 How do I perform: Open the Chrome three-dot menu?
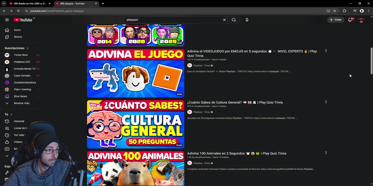[369, 11]
